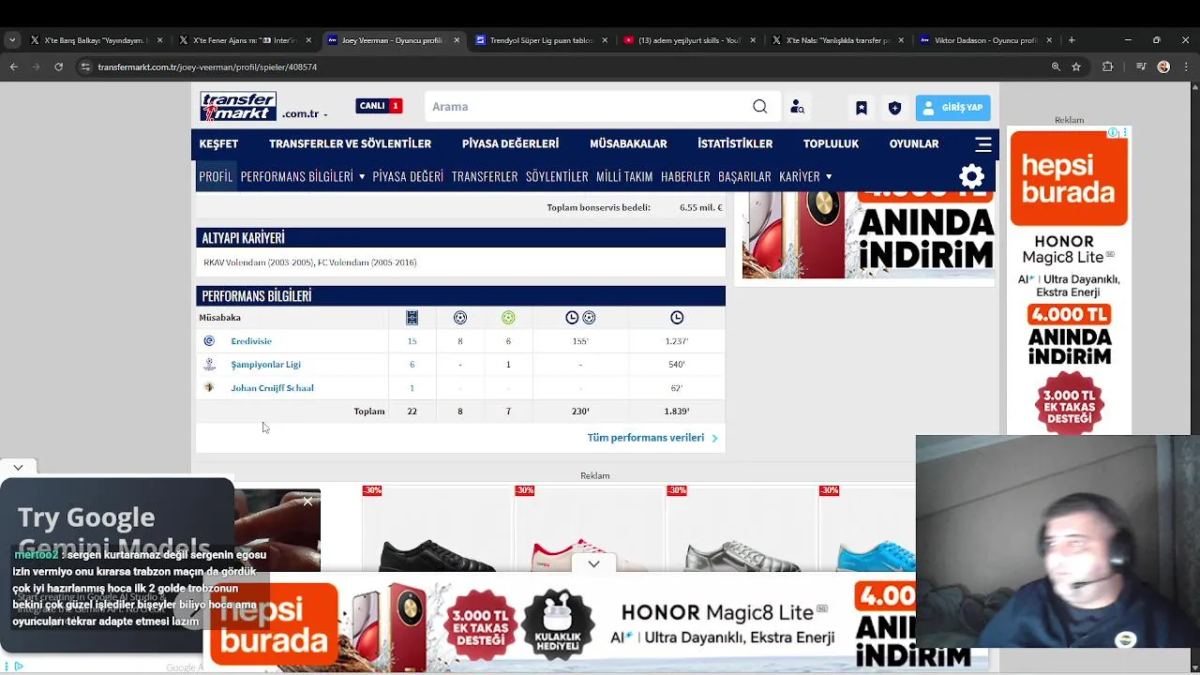
Task: Open the Şampiyonlar Ligi link
Action: (x=265, y=365)
